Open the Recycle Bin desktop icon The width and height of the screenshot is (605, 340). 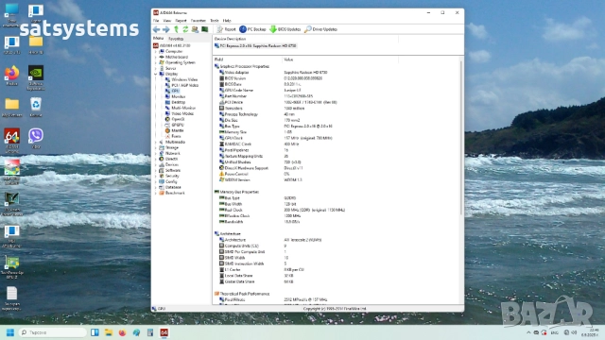pyautogui.click(x=36, y=107)
